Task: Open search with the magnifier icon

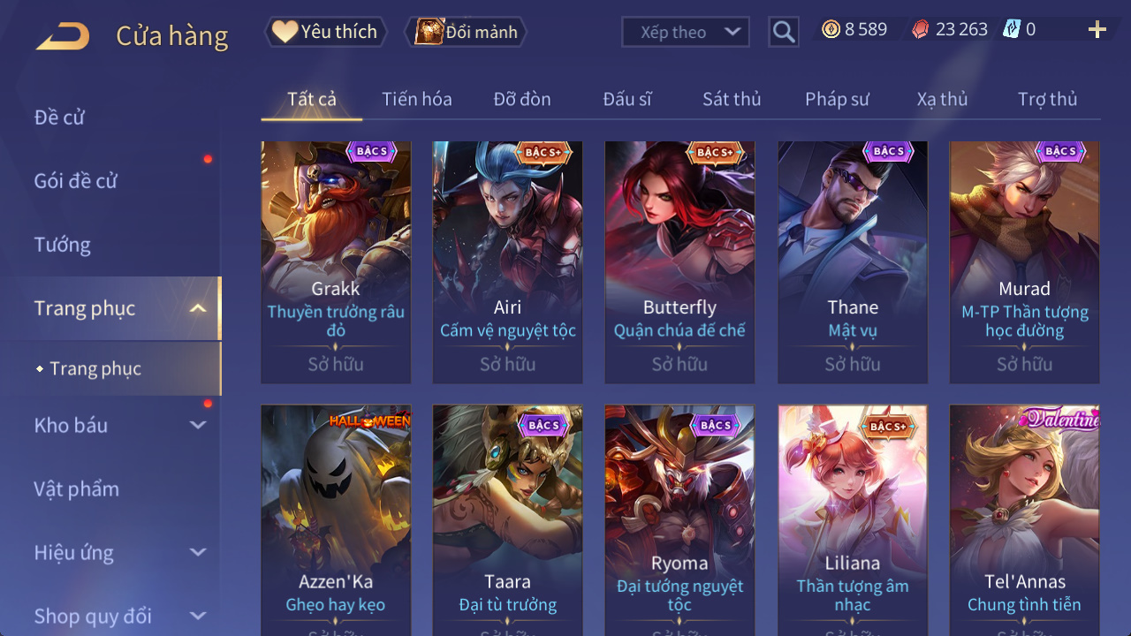Action: [x=784, y=33]
